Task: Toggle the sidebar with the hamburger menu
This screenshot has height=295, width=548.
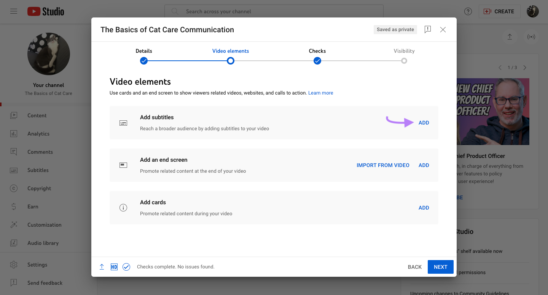Action: (x=13, y=11)
